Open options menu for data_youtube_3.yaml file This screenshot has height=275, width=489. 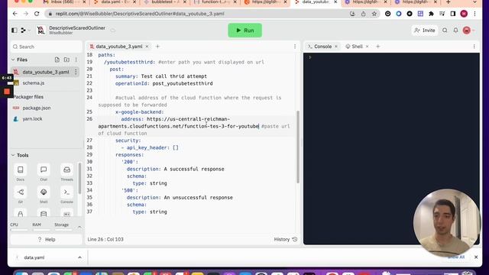[76, 72]
